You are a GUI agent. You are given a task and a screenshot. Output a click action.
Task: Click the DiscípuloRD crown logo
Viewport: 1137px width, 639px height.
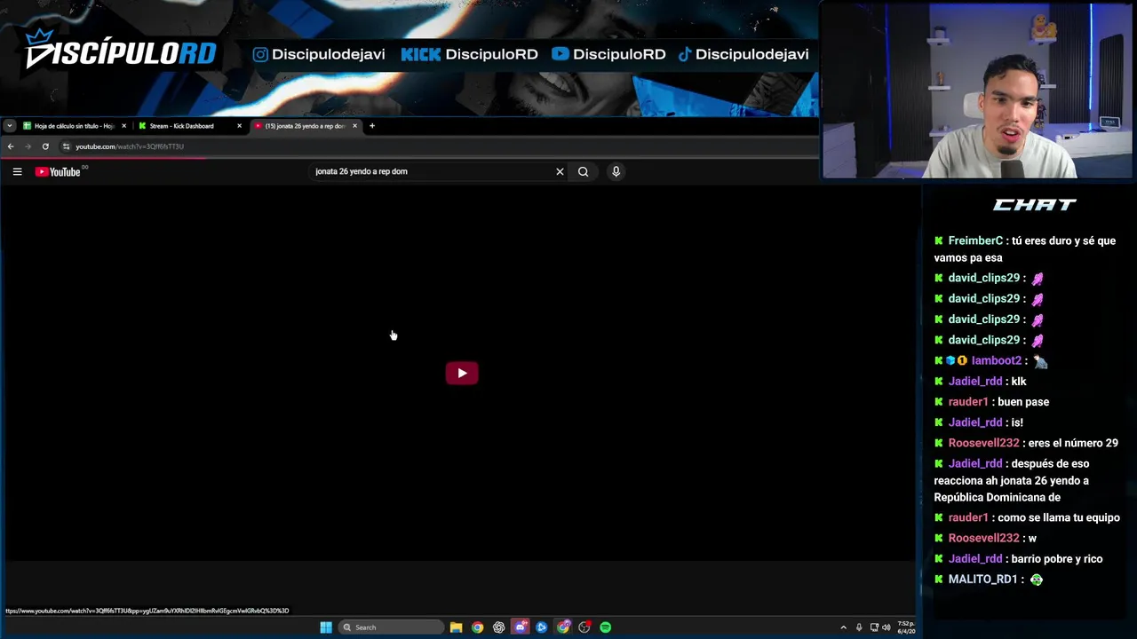[119, 51]
